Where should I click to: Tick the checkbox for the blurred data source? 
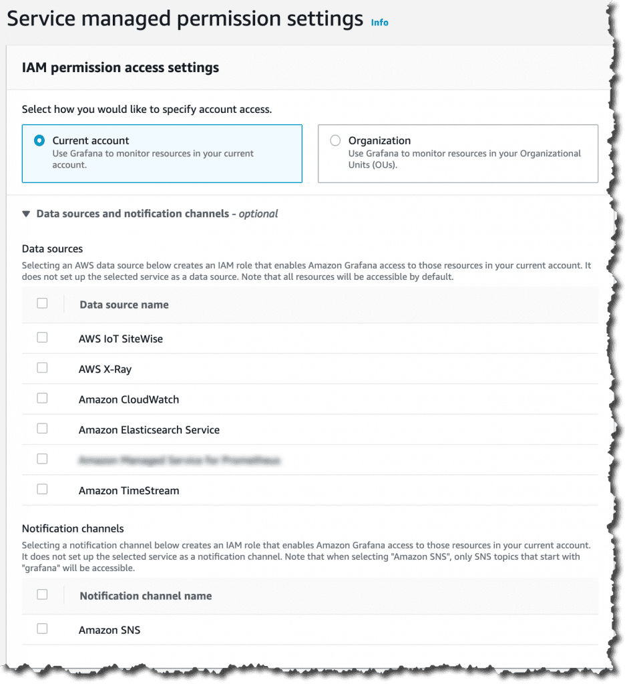coord(42,460)
